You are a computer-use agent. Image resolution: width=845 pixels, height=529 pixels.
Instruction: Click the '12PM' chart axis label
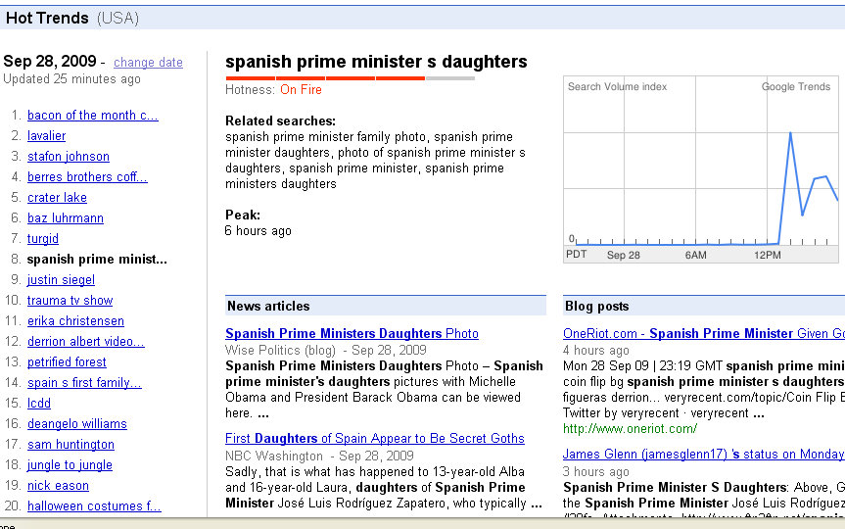pos(768,255)
